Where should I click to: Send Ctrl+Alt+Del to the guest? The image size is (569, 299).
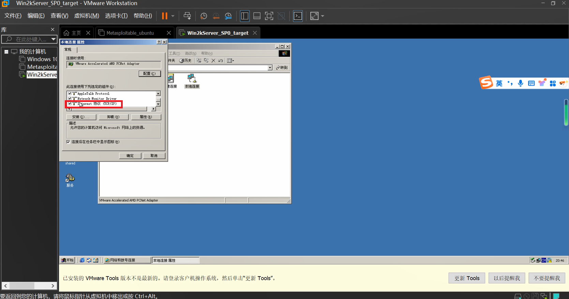tap(187, 16)
